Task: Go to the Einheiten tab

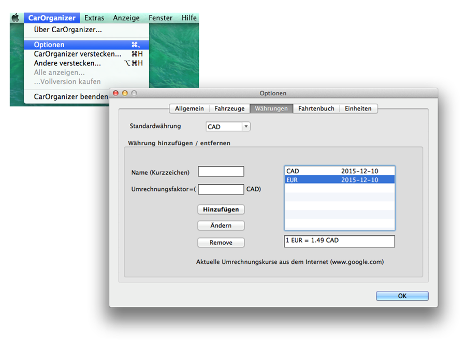Action: 358,108
